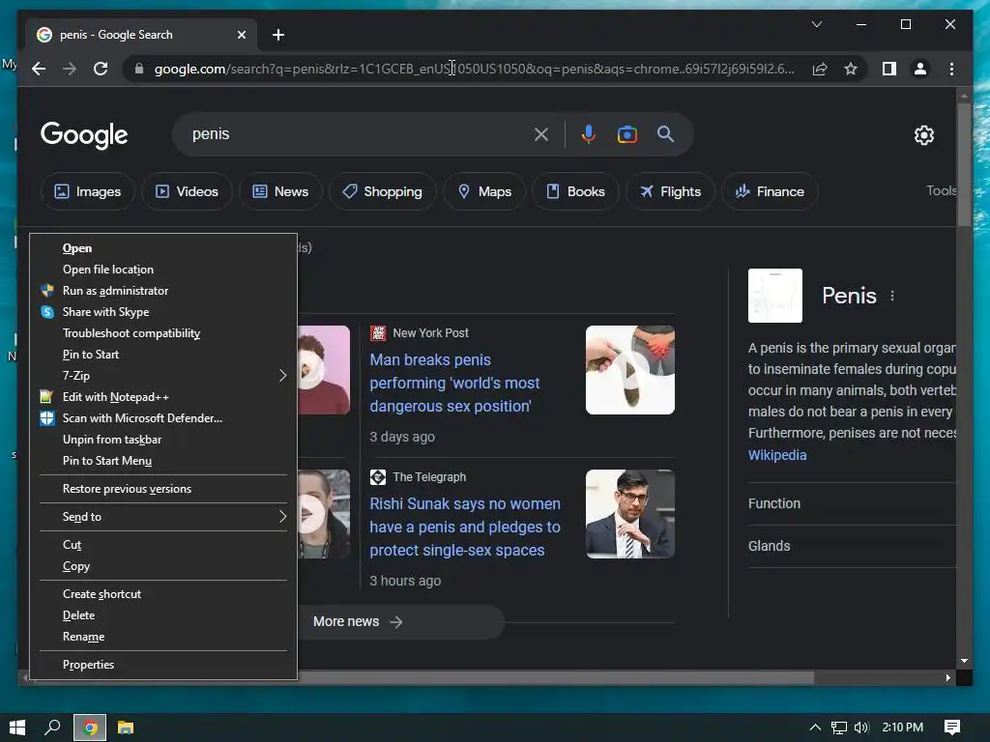This screenshot has height=742, width=990.
Task: Click the horizontal scrollbar thumb
Action: click(x=556, y=677)
